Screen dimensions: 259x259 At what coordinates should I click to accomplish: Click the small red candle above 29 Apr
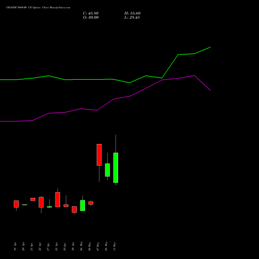pos(66,206)
